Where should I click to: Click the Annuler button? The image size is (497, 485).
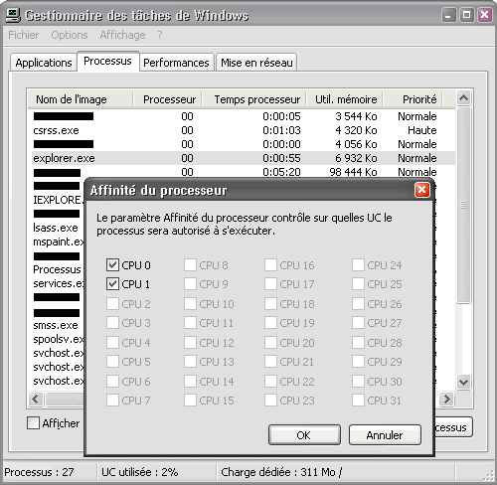(x=385, y=435)
